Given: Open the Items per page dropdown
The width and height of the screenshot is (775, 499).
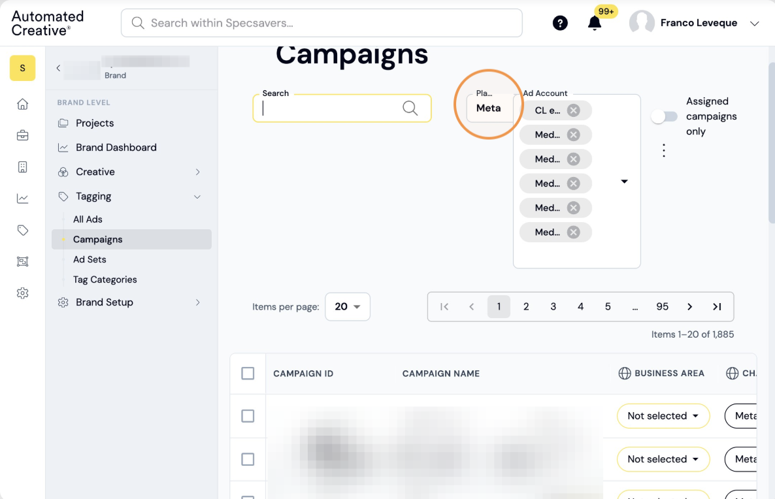Looking at the screenshot, I should [x=348, y=307].
